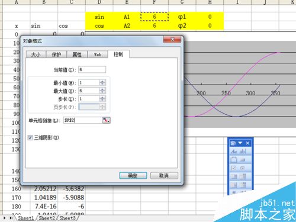296x222 pixels.
Task: Select the yellow 'sin' cell in column D
Action: [x=99, y=17]
